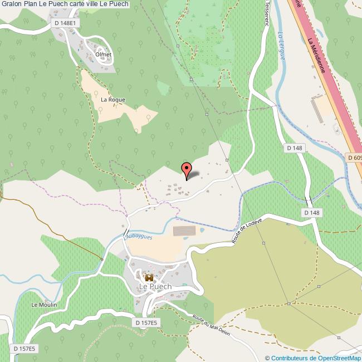362x362 pixels.
Task: Click the lower D 148 road shield
Action: 312,213
